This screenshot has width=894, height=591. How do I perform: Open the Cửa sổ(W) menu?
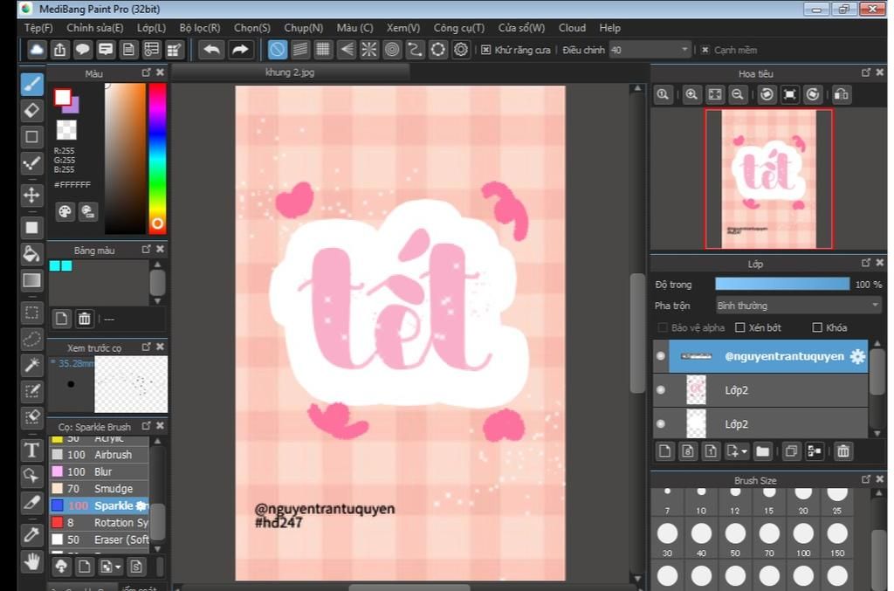click(521, 28)
